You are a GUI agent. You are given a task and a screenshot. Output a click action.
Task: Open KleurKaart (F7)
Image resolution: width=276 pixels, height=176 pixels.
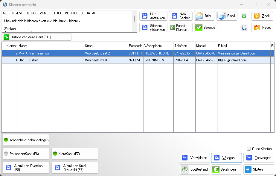(x=75, y=154)
